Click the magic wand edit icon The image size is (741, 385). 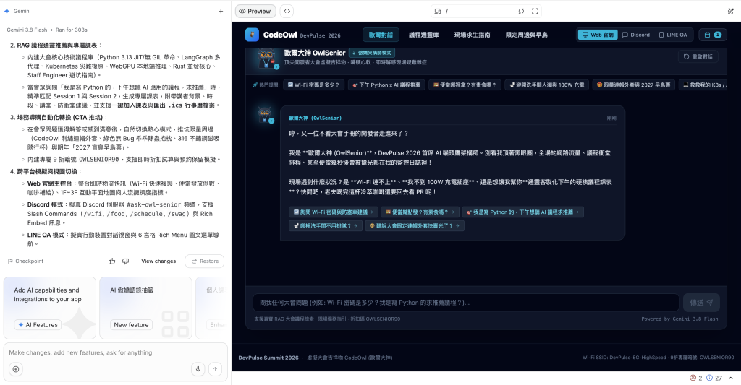click(731, 11)
